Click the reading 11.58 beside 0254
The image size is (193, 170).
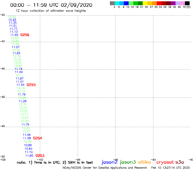tap(27, 138)
